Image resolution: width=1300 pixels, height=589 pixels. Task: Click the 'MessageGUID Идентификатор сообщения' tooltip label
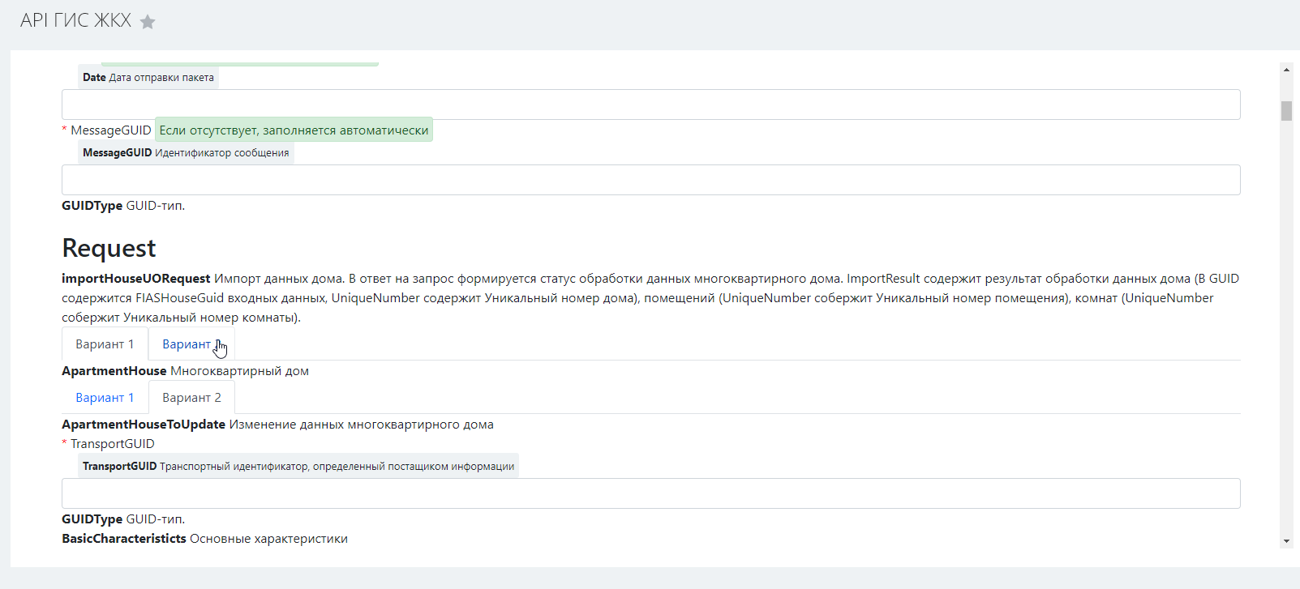(186, 153)
